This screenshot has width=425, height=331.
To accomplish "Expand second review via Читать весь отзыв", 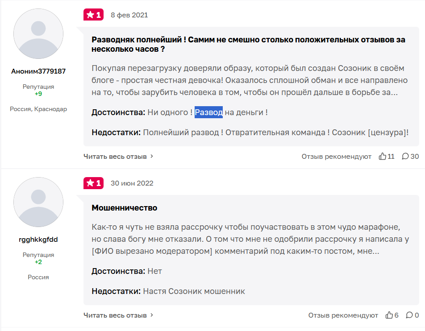I will [115, 315].
